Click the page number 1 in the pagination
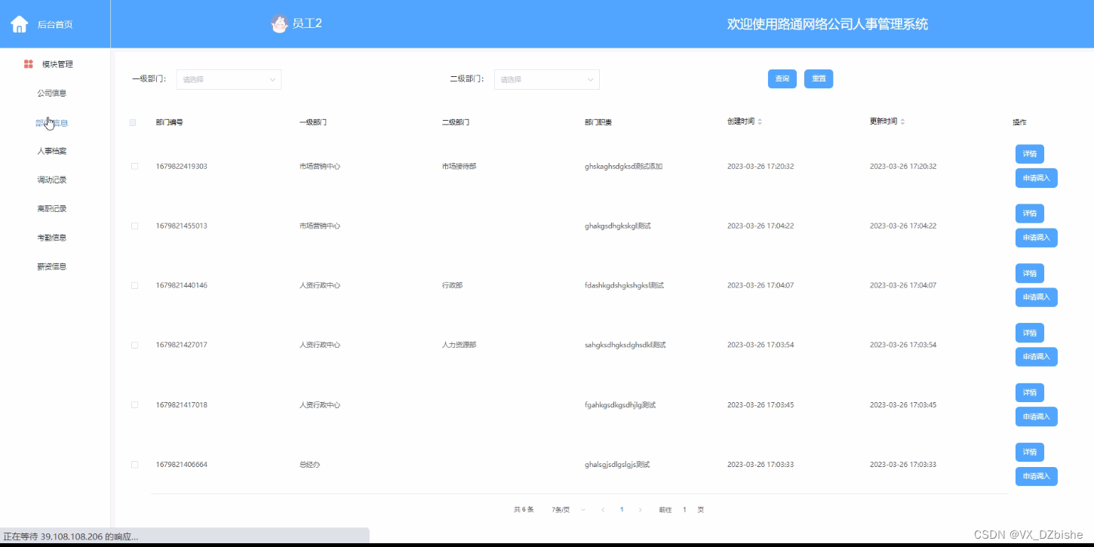The image size is (1094, 547). [622, 510]
